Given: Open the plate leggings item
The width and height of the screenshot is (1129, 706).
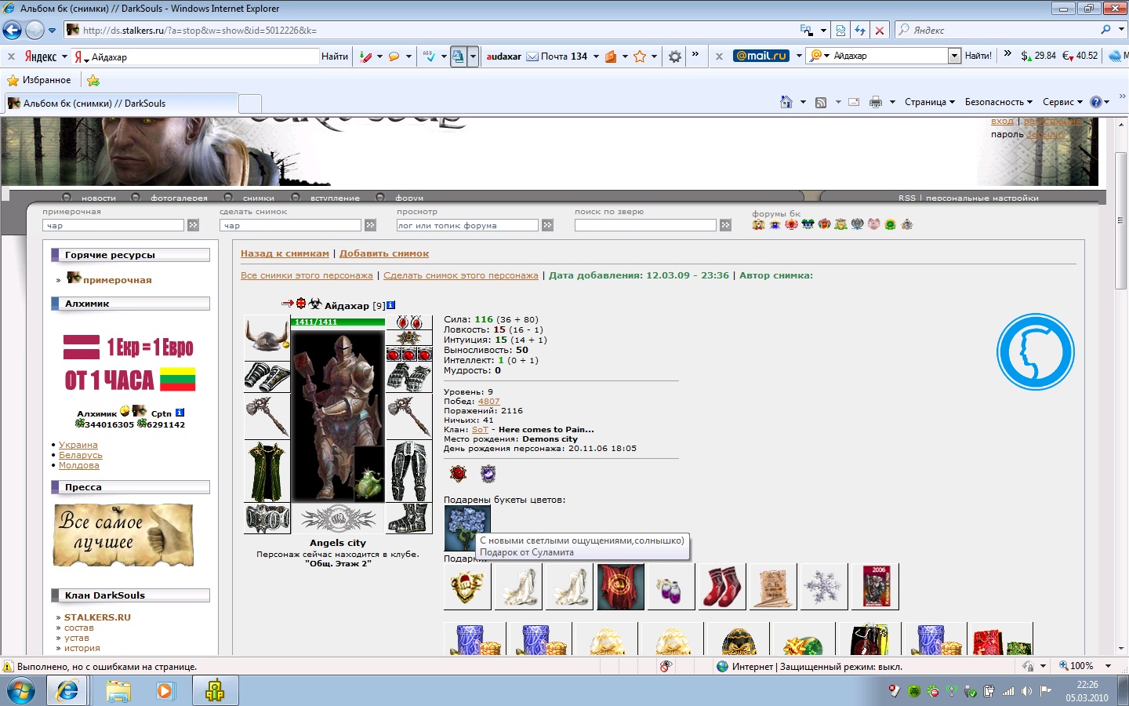Looking at the screenshot, I should [409, 471].
